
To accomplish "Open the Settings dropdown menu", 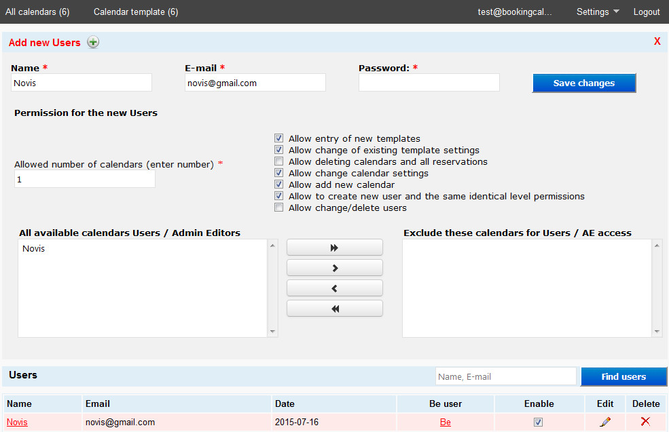I will (597, 12).
